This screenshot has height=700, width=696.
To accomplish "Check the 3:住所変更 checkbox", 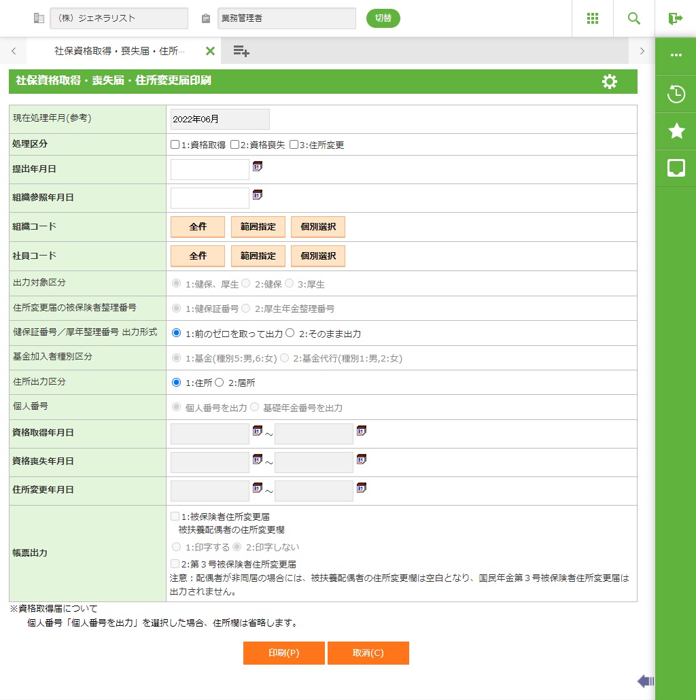I will [294, 145].
